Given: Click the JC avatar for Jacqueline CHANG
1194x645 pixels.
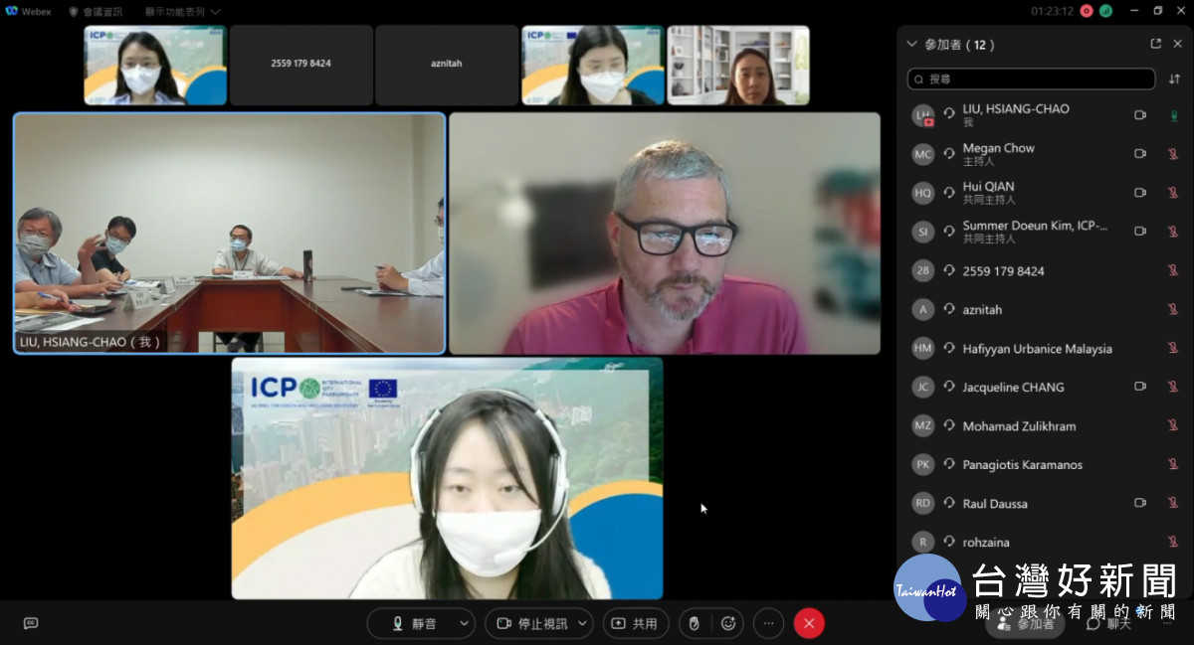Looking at the screenshot, I should 923,387.
